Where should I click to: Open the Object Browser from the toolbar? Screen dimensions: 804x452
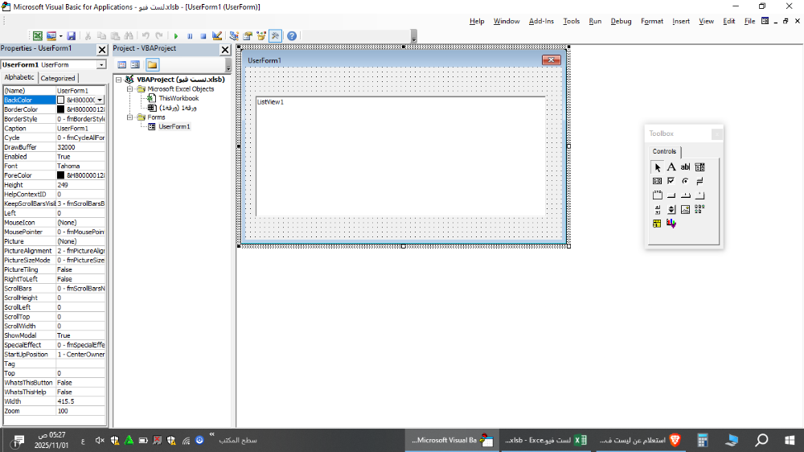[x=261, y=36]
